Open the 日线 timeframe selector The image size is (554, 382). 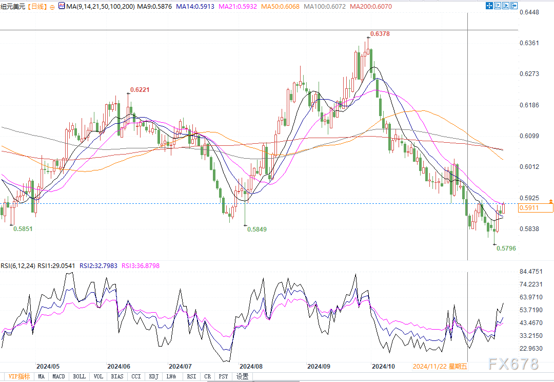point(36,7)
